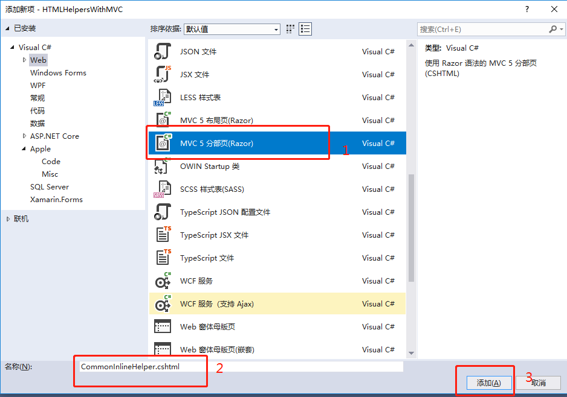The width and height of the screenshot is (567, 397).
Task: Close the 添加新项 dialog
Action: pos(554,10)
